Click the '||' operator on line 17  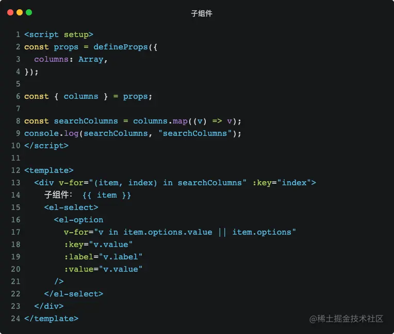coord(222,232)
